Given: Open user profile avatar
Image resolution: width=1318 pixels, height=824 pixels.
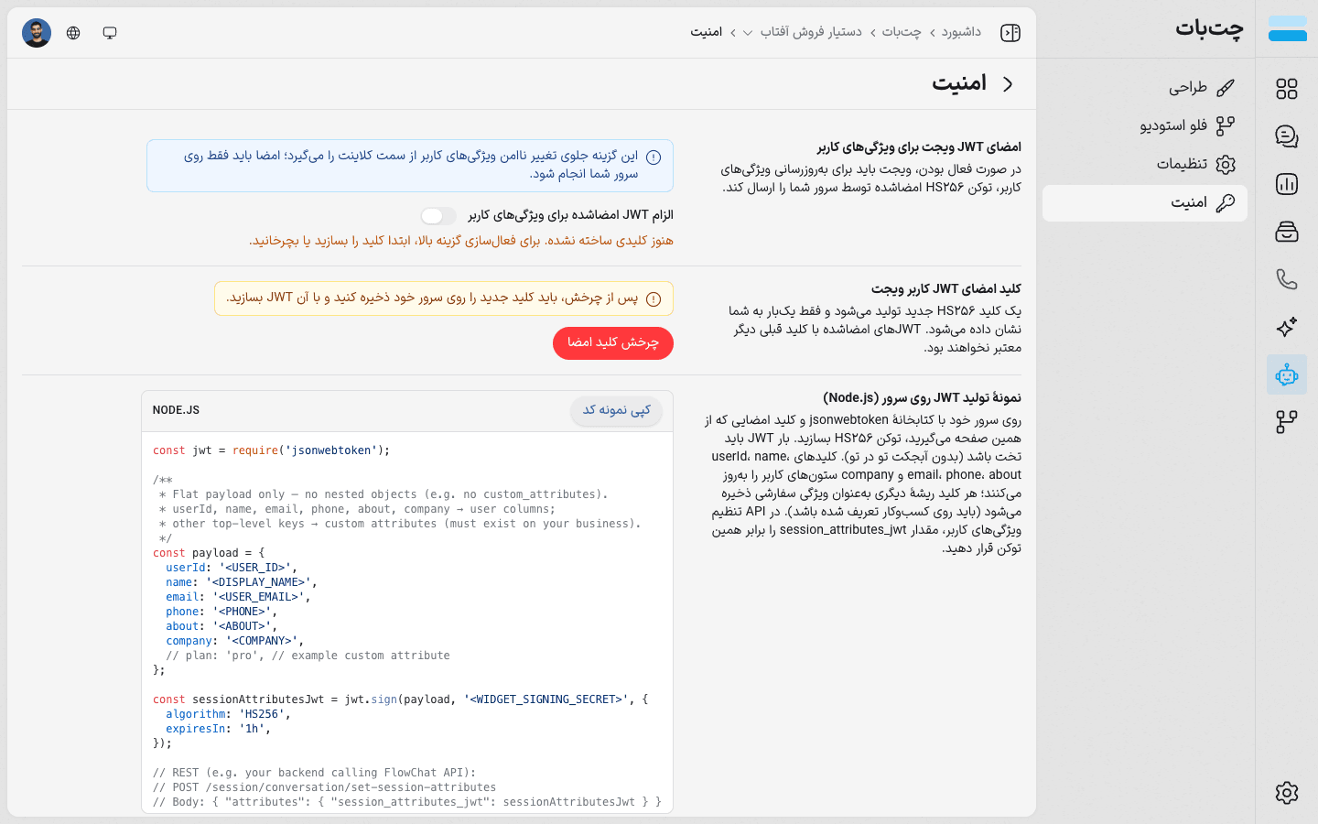Looking at the screenshot, I should pos(37,33).
